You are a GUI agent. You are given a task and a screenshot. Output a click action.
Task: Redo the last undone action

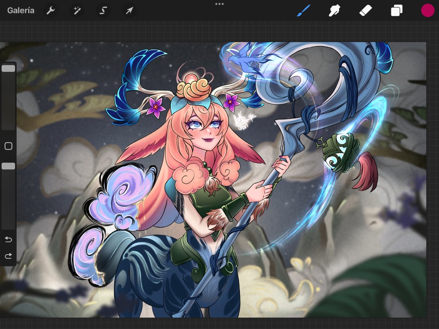[x=9, y=256]
